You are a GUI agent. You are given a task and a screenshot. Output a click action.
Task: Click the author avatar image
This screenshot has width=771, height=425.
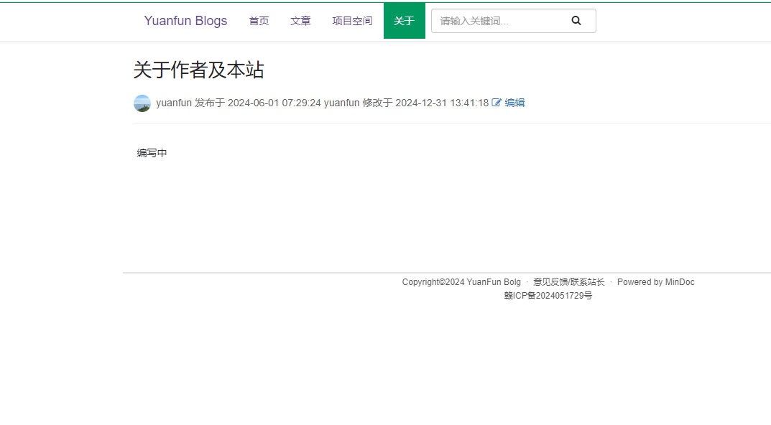click(142, 103)
